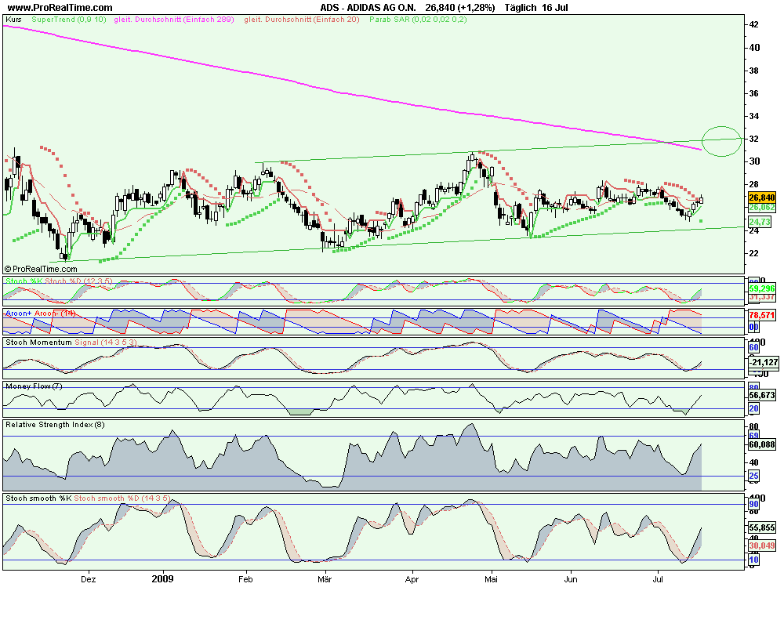Screen dimensions: 784x627
Task: Click the 60,088 RSI value label
Action: tap(760, 444)
